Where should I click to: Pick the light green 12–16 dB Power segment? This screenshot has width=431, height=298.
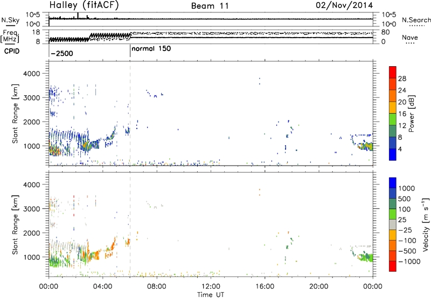tap(393, 119)
